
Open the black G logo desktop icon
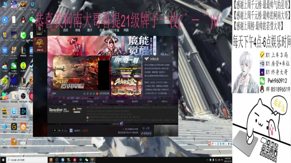(x=14, y=127)
